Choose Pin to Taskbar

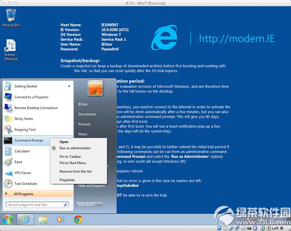78,156
